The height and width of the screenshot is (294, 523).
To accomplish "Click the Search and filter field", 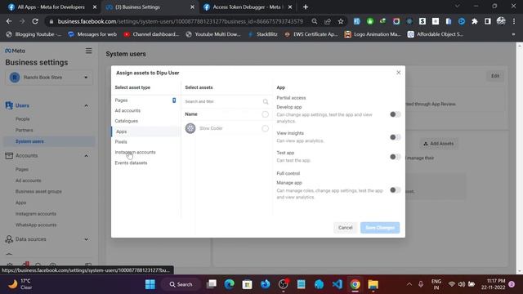I will [223, 101].
